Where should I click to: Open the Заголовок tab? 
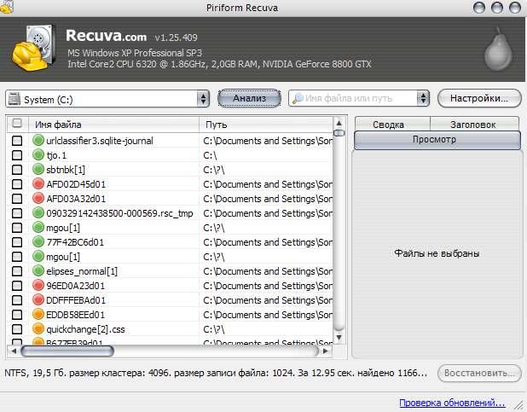pos(474,125)
